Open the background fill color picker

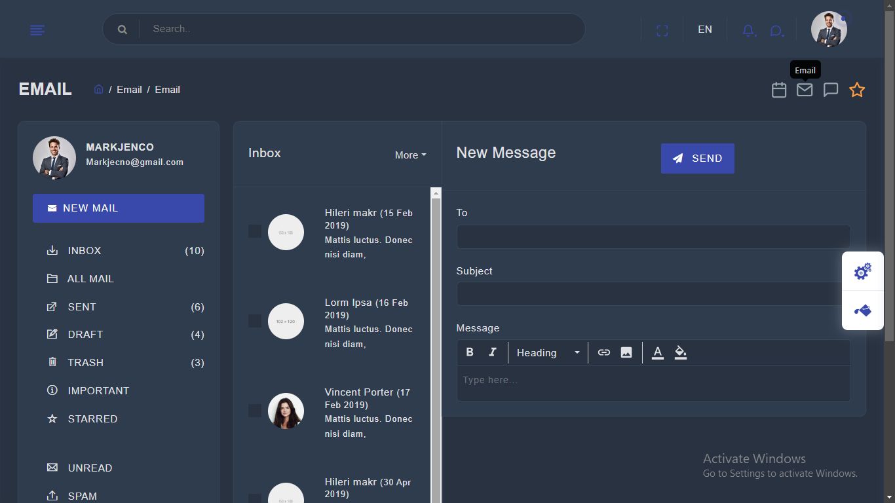pos(681,353)
